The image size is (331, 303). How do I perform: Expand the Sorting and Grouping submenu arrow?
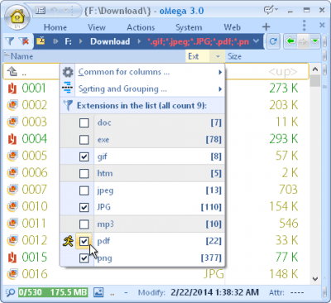click(220, 89)
